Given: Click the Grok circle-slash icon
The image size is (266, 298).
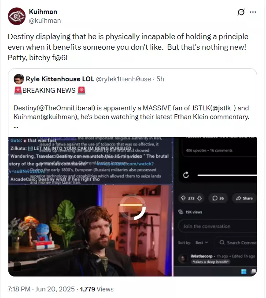Looking at the screenshot, I should [x=241, y=12].
